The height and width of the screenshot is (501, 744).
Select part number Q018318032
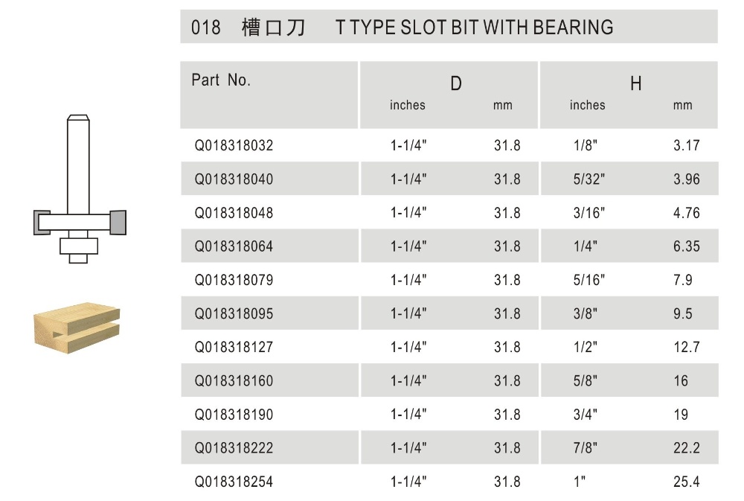tap(234, 146)
